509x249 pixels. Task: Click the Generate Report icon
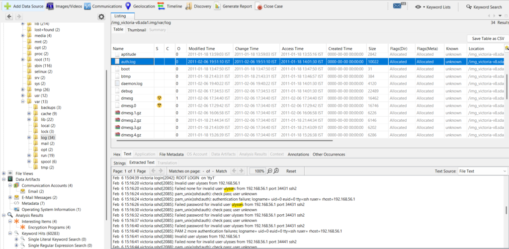click(x=218, y=6)
